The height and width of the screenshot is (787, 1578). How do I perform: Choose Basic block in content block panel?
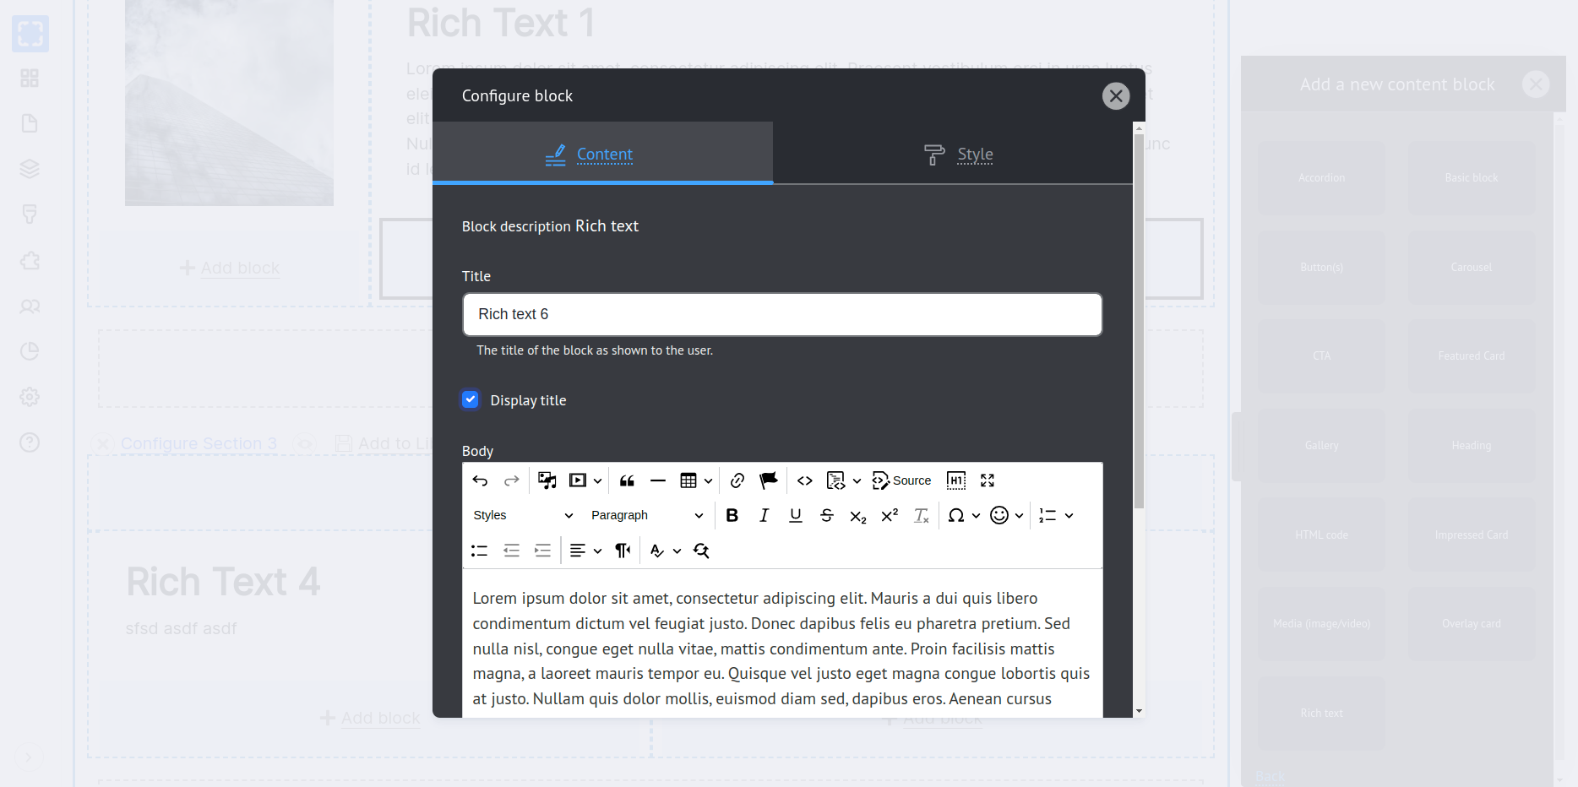pos(1472,178)
